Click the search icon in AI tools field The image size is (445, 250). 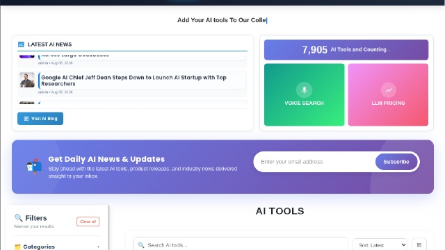141,245
